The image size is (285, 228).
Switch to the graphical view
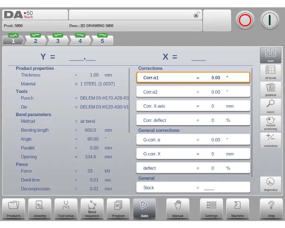click(271, 89)
